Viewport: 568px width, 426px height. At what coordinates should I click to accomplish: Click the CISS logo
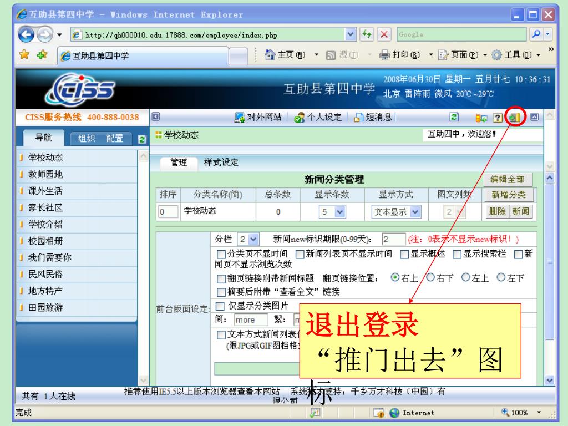[x=80, y=89]
